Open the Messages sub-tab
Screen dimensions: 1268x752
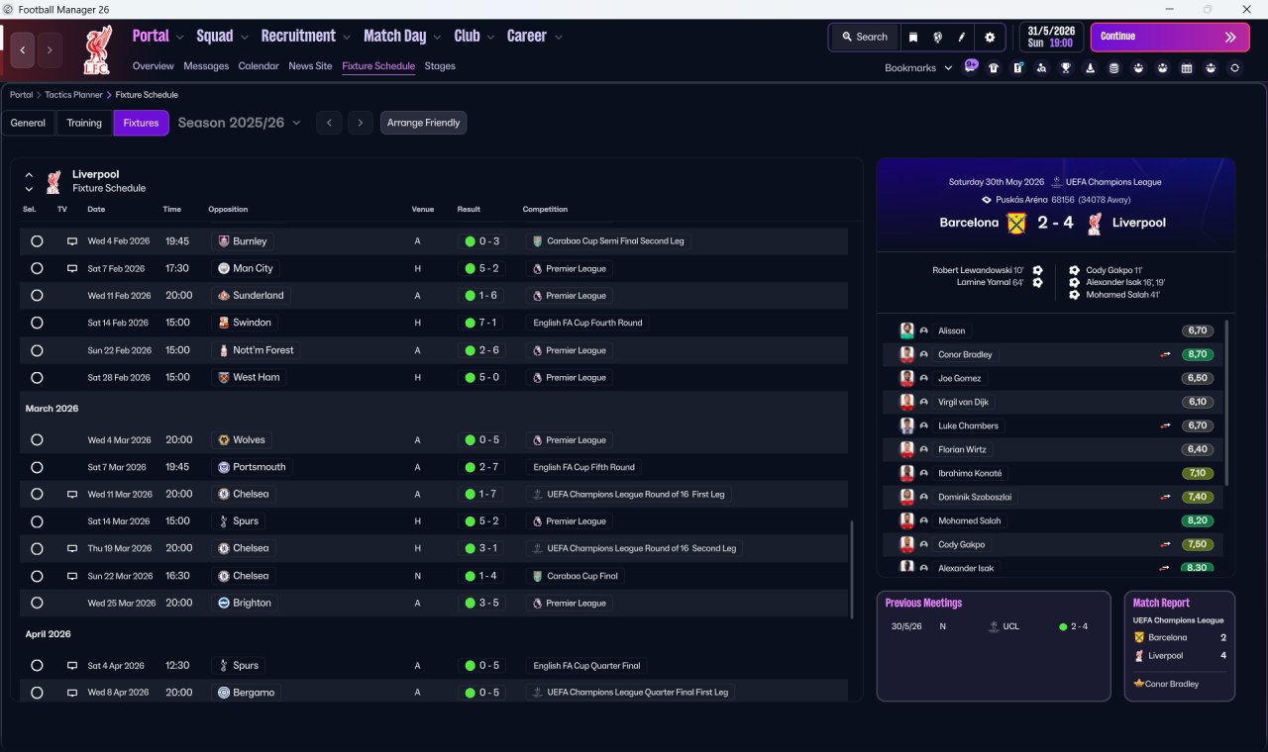tap(206, 66)
